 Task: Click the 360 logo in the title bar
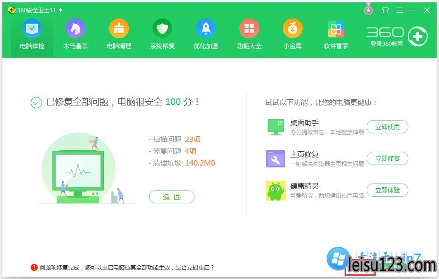pos(11,10)
